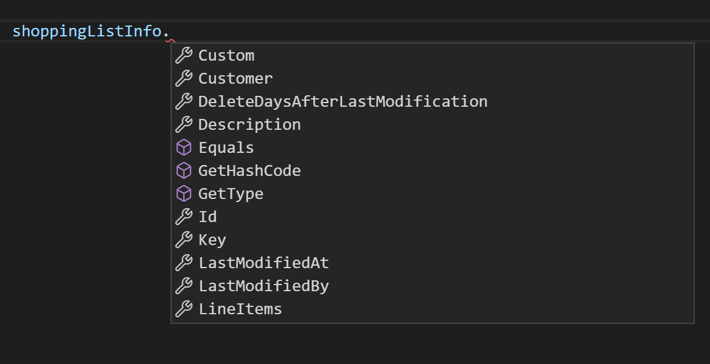Click the cube icon beside GetType

click(x=184, y=194)
